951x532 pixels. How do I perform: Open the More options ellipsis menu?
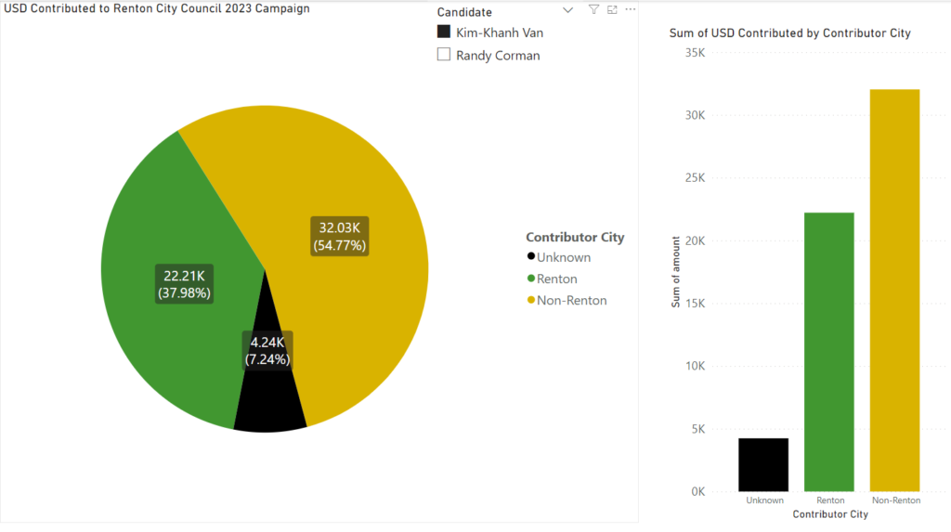(631, 9)
